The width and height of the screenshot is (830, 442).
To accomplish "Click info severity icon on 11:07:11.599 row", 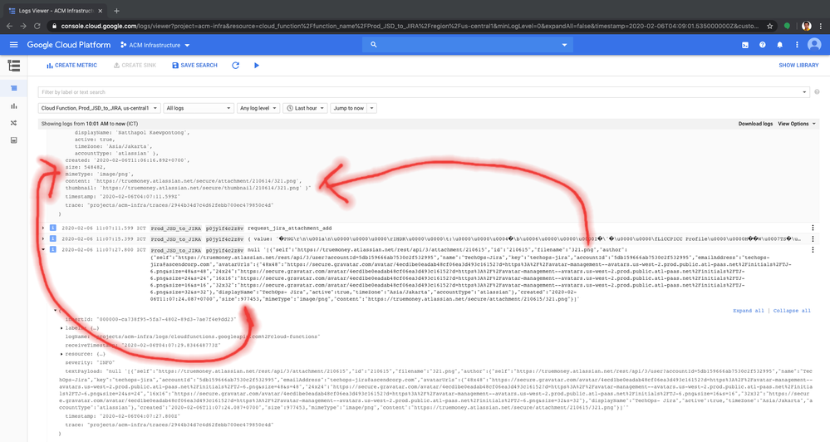I will point(53,228).
